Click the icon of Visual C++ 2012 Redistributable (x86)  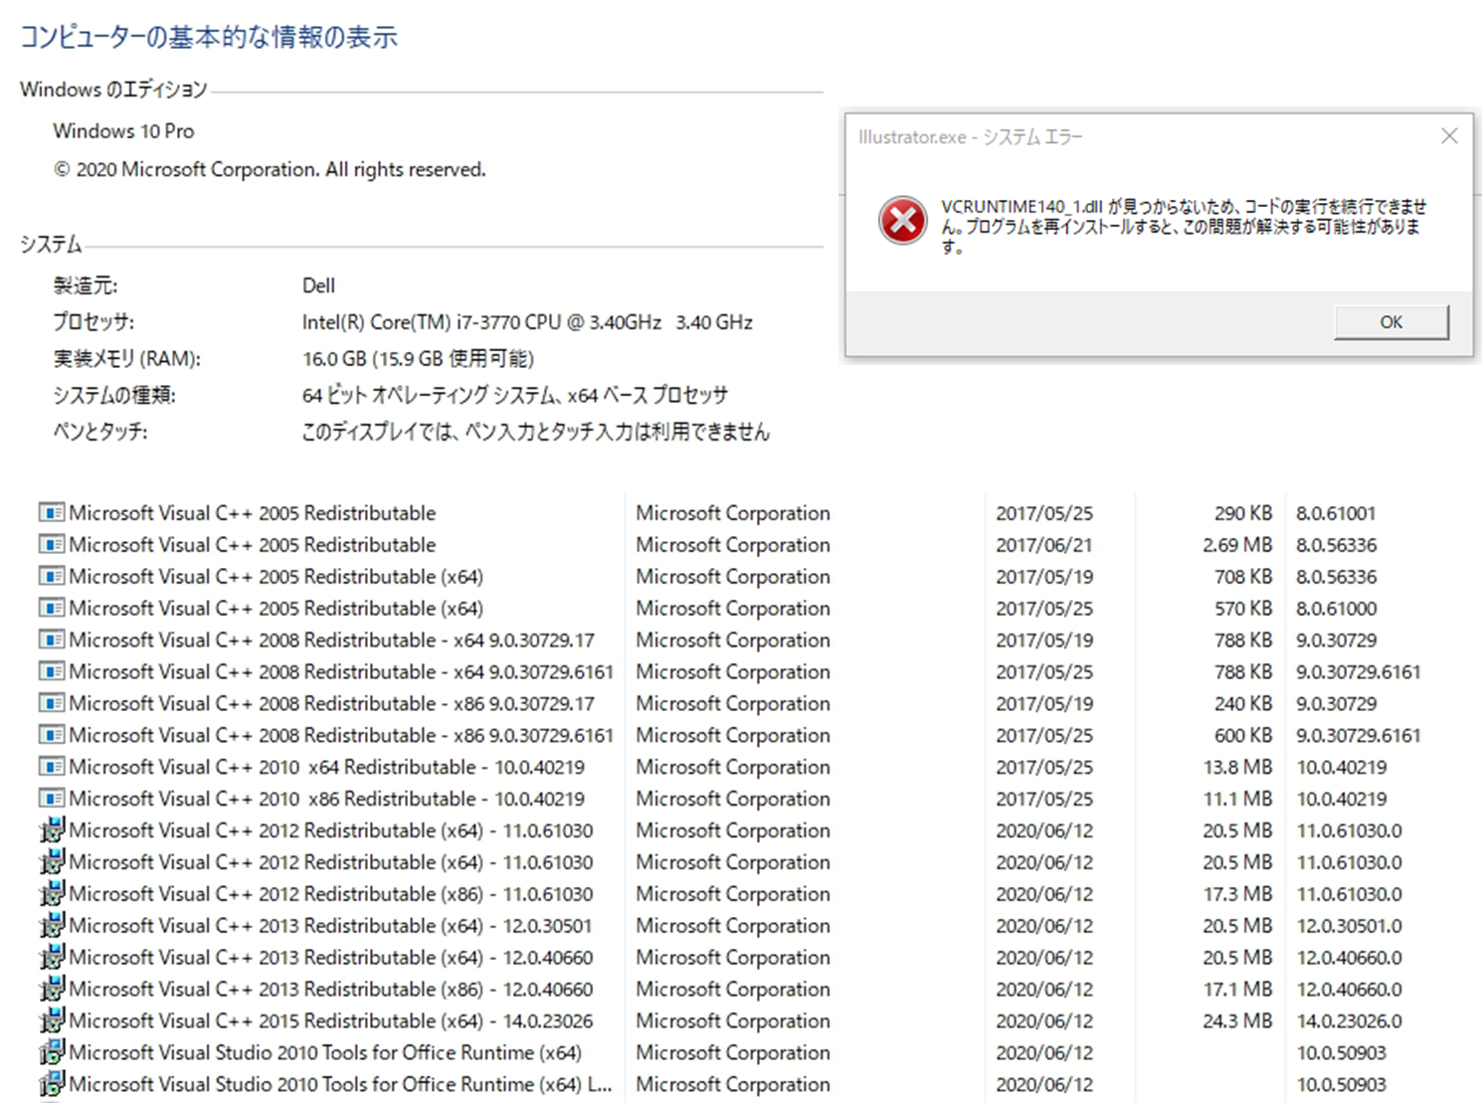(x=52, y=893)
